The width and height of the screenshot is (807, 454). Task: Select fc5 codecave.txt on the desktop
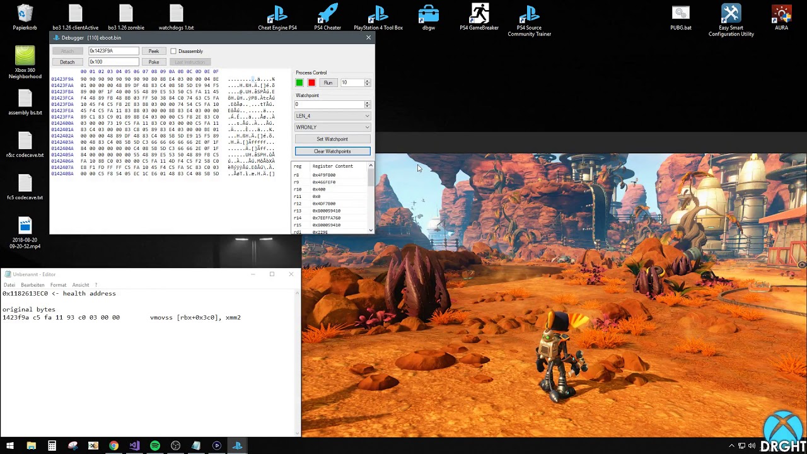coord(25,187)
